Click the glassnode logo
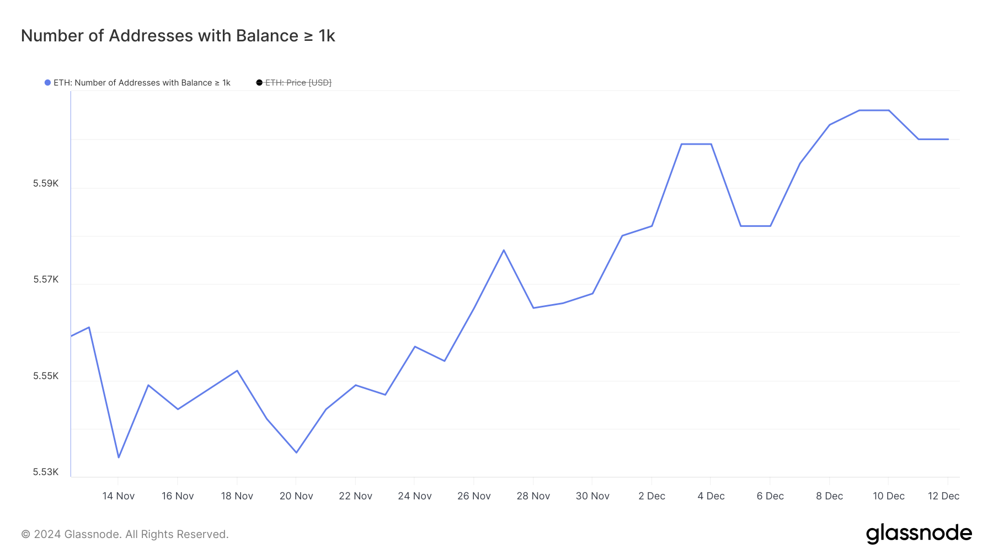This screenshot has width=993, height=559. pos(919,534)
